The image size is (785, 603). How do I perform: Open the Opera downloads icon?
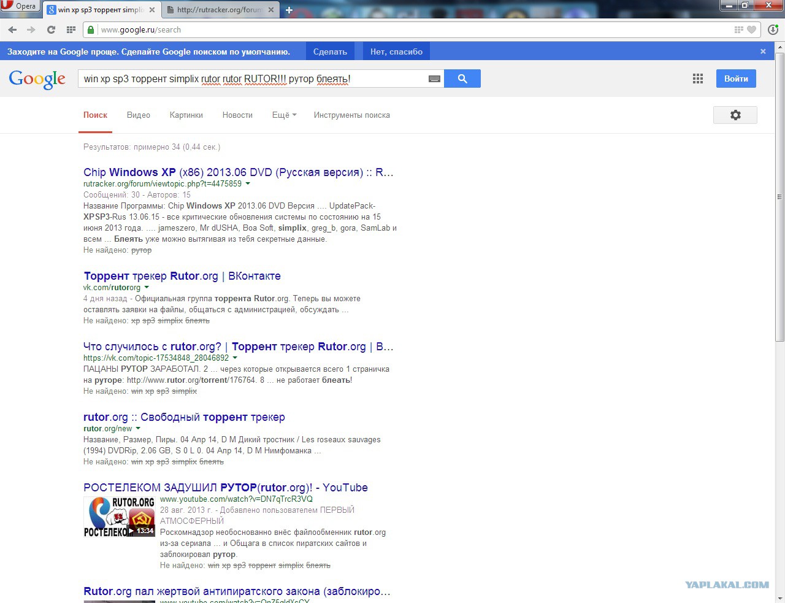coord(773,29)
